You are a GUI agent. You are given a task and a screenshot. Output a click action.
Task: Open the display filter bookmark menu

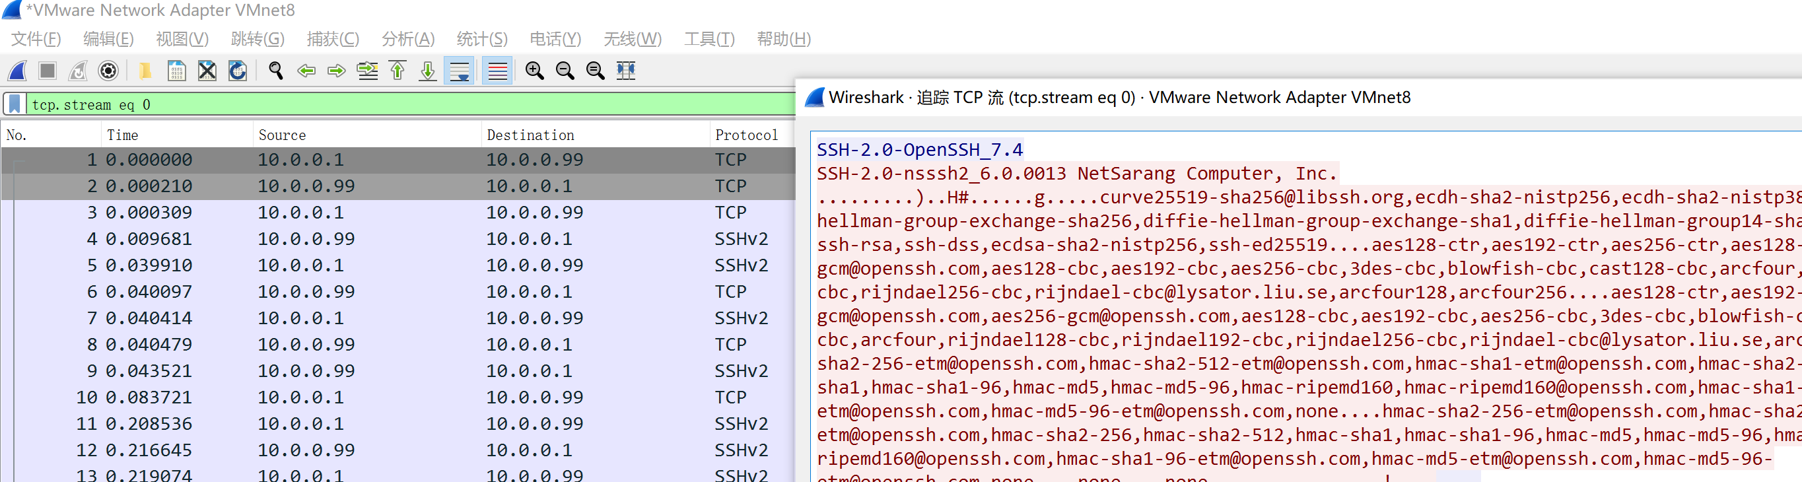pos(15,105)
